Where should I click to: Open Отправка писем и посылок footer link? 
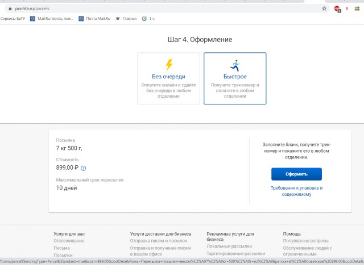159,241
